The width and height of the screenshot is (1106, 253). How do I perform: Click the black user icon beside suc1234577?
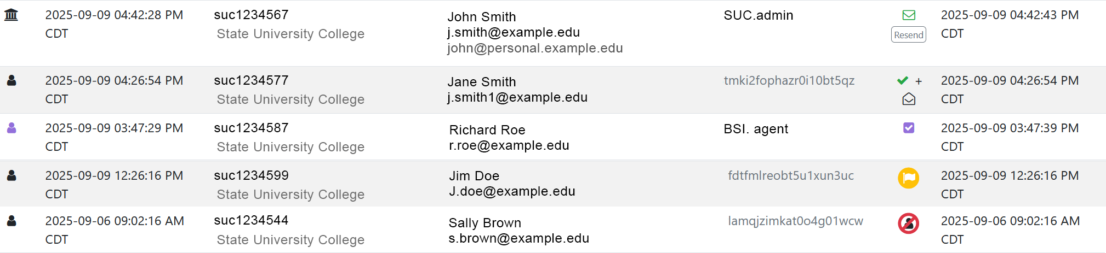(12, 81)
